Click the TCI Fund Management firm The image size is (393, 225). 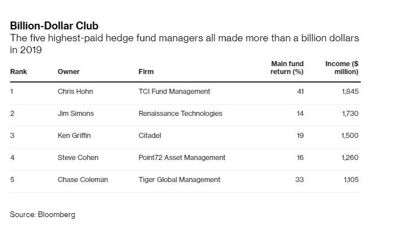pyautogui.click(x=174, y=92)
